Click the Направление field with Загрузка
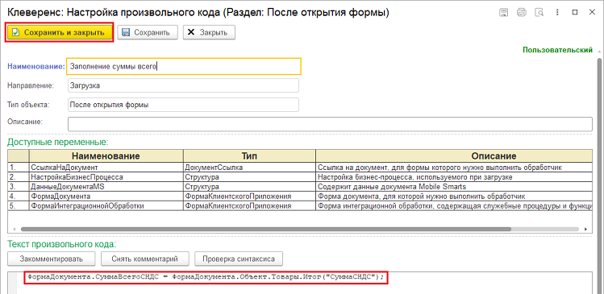The image size is (604, 294). click(183, 86)
